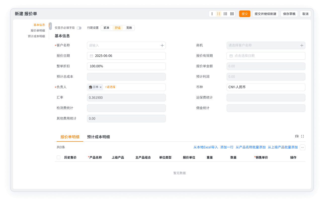Switch to two-column layout icon
Viewport: 324px width, 204px height.
[x=219, y=14]
